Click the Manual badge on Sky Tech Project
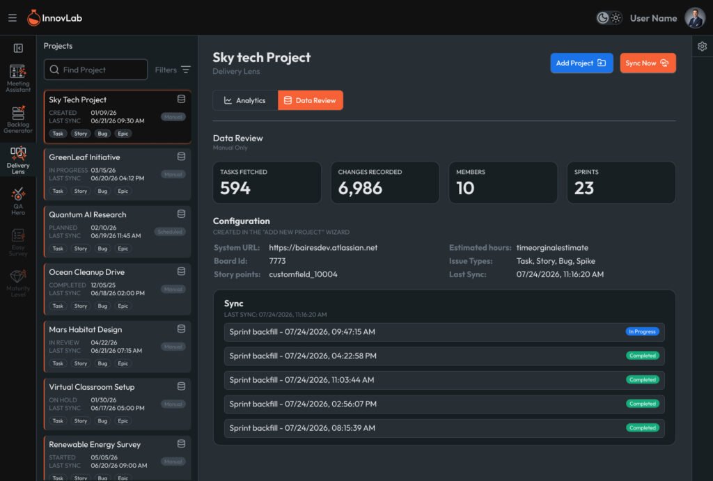Image resolution: width=713 pixels, height=481 pixels. click(173, 117)
